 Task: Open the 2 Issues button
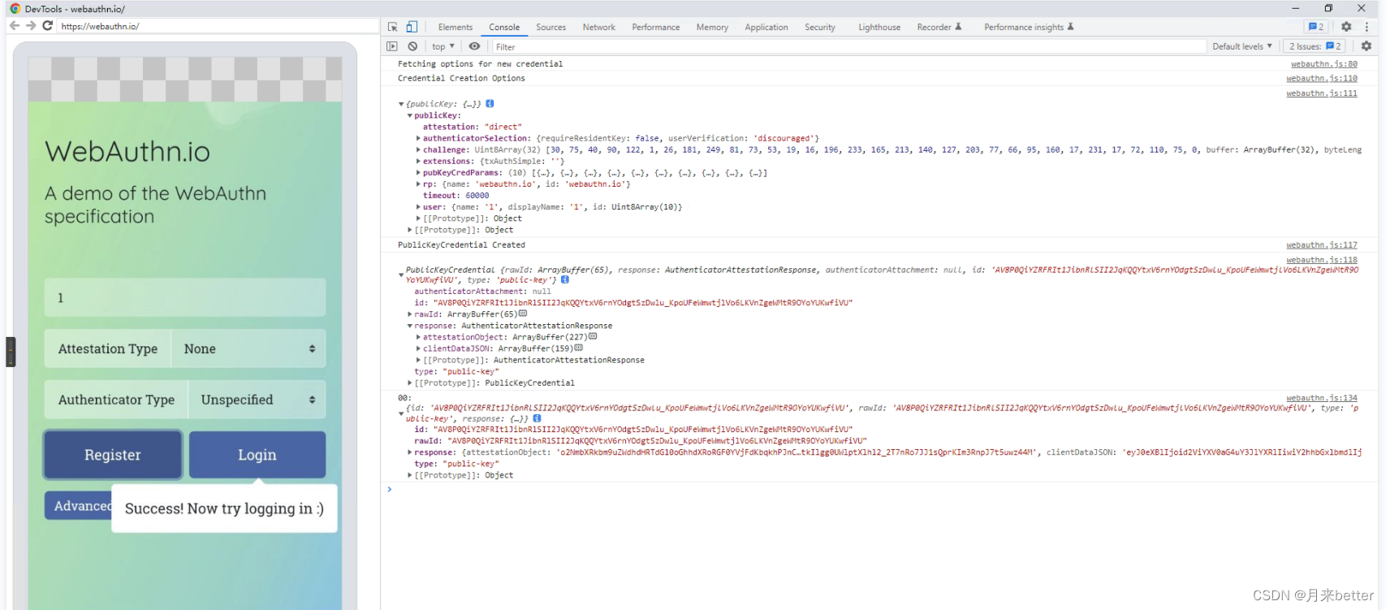1315,46
